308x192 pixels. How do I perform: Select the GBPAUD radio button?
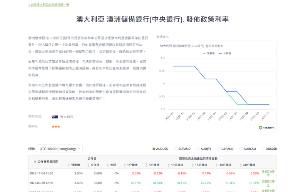219,149
